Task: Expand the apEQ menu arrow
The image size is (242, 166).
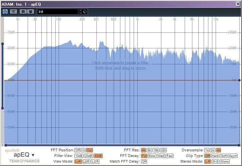Action: pos(33,155)
